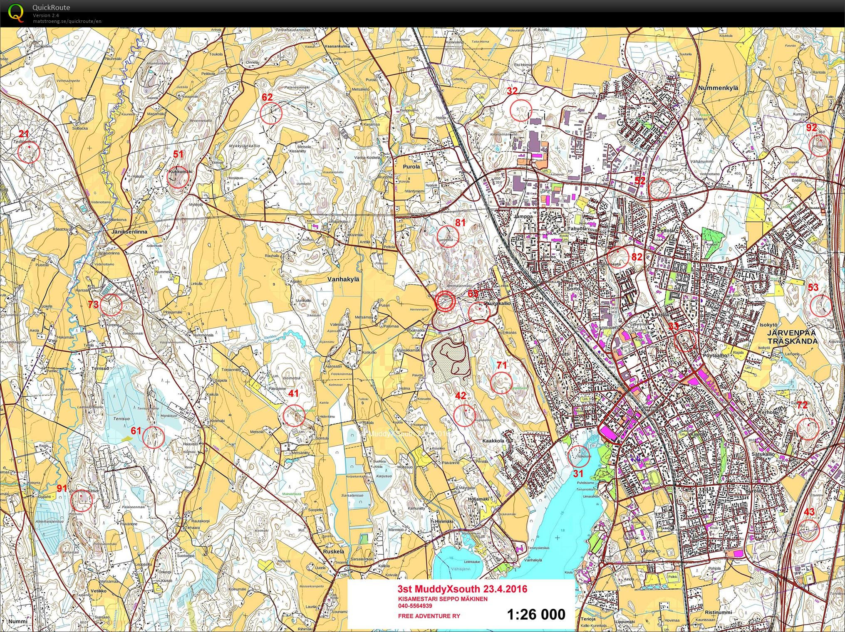Click the JÄRVENPÄÄ TRÄSKÄNDA label
This screenshot has width=845, height=632.
793,337
